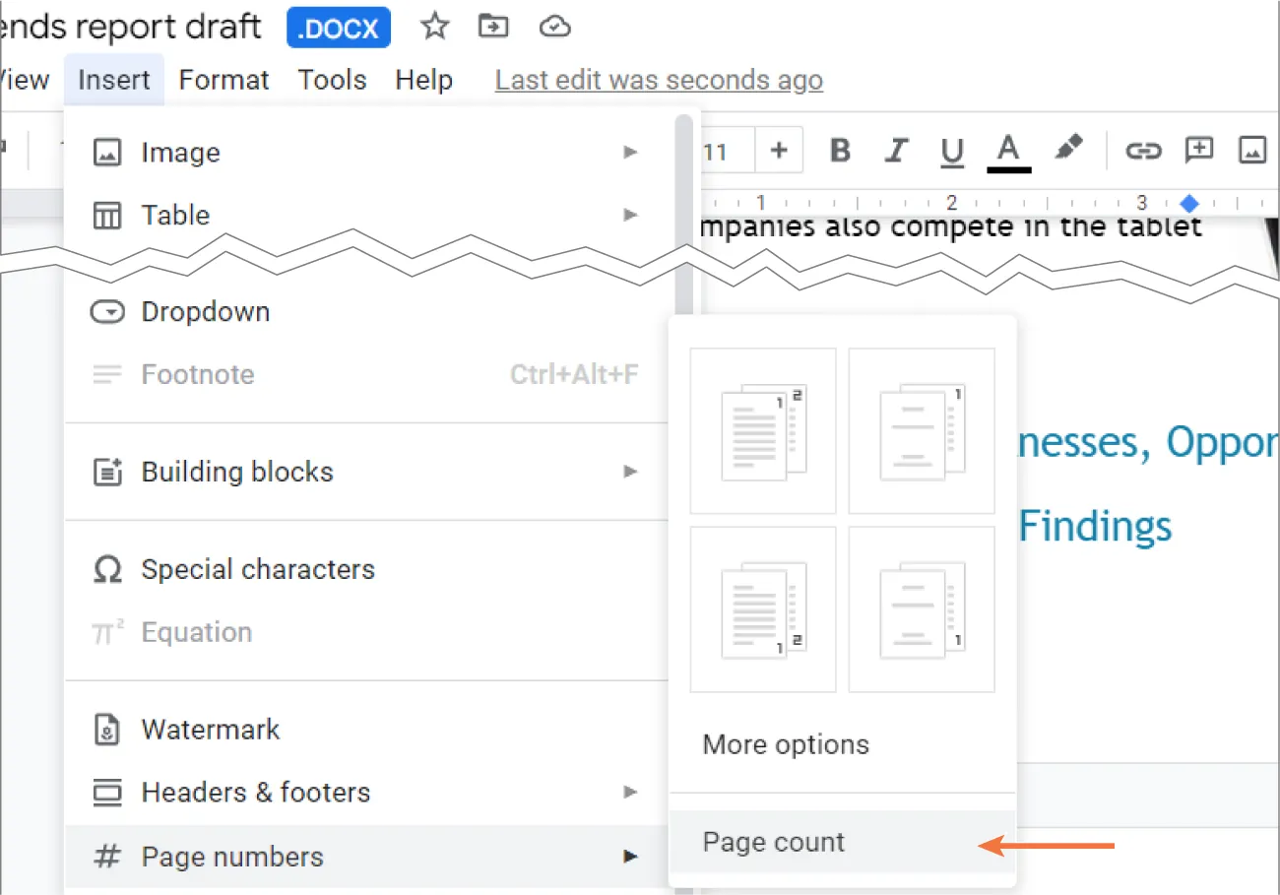This screenshot has height=895, width=1280.
Task: Check the cloud save status icon
Action: 554,27
